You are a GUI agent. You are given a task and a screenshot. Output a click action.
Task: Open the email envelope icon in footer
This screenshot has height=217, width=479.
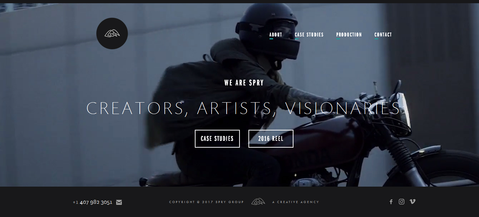point(119,202)
